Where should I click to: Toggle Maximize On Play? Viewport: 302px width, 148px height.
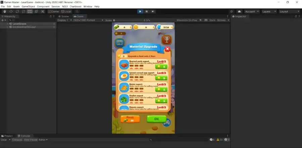click(x=188, y=20)
